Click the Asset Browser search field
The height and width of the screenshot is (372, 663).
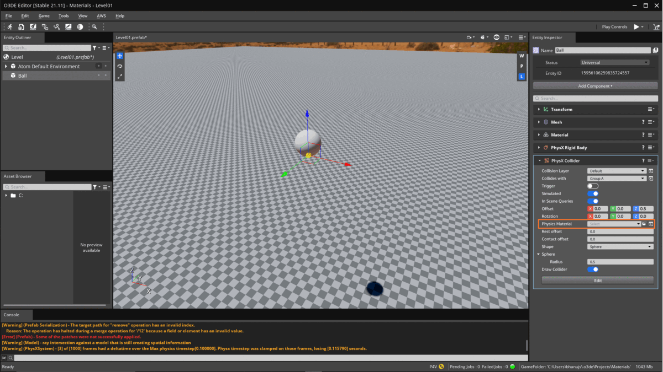point(47,187)
